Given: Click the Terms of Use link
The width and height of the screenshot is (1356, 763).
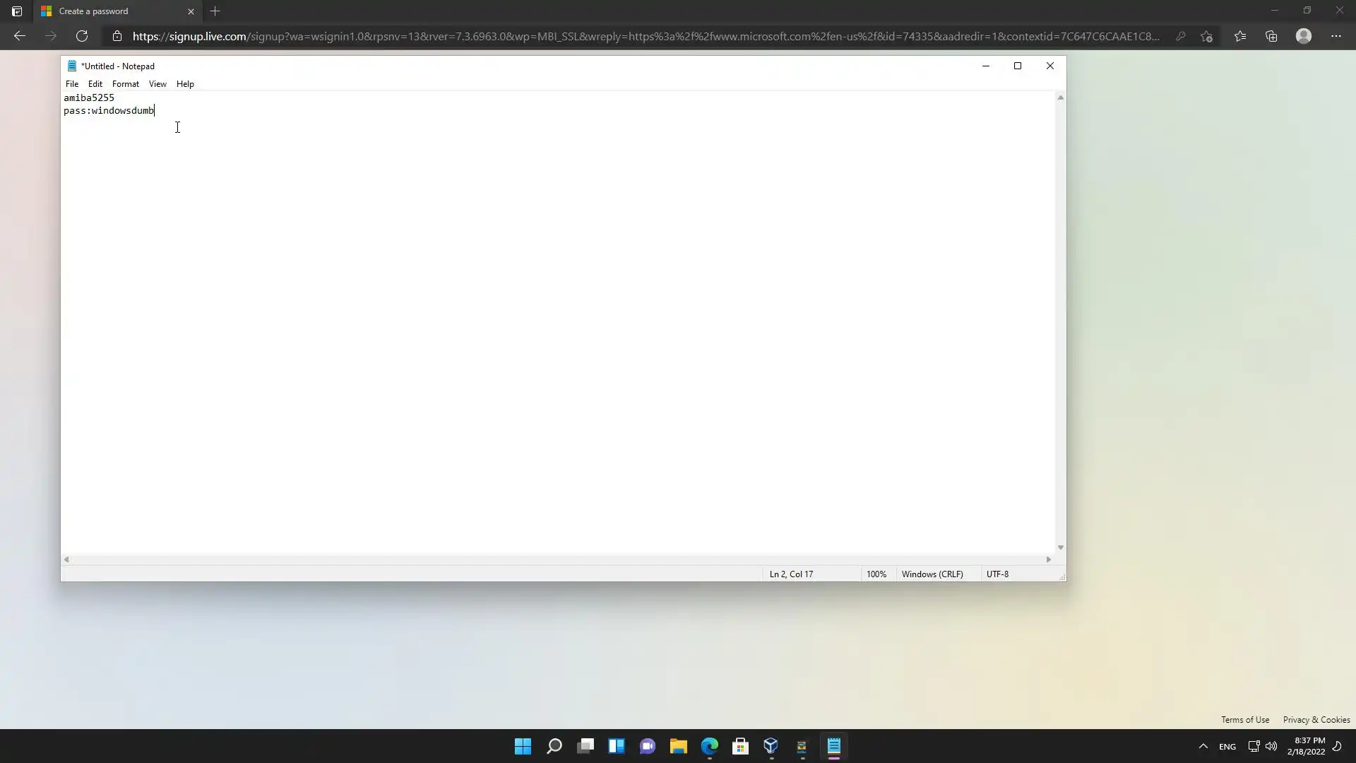Looking at the screenshot, I should (x=1245, y=719).
